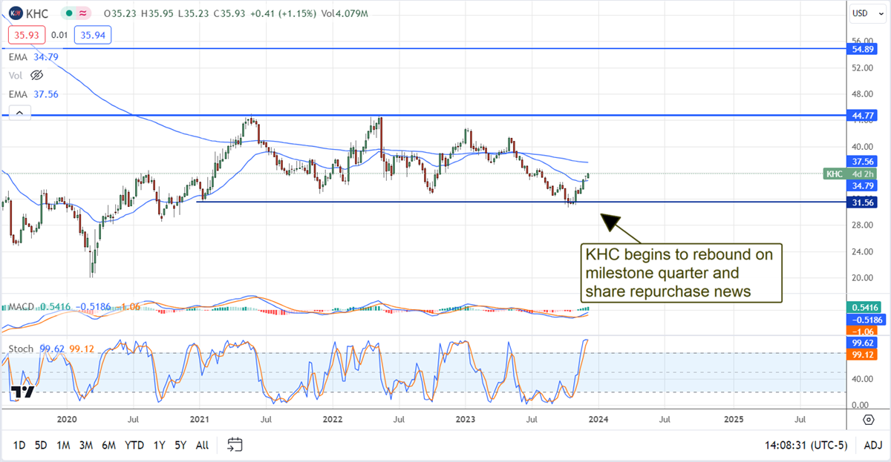Click the pink approximate-data indicator icon
This screenshot has height=462, width=891.
(x=85, y=13)
